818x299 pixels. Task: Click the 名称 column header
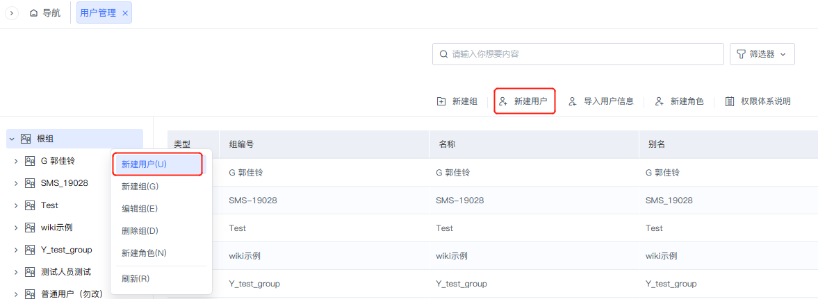point(534,144)
